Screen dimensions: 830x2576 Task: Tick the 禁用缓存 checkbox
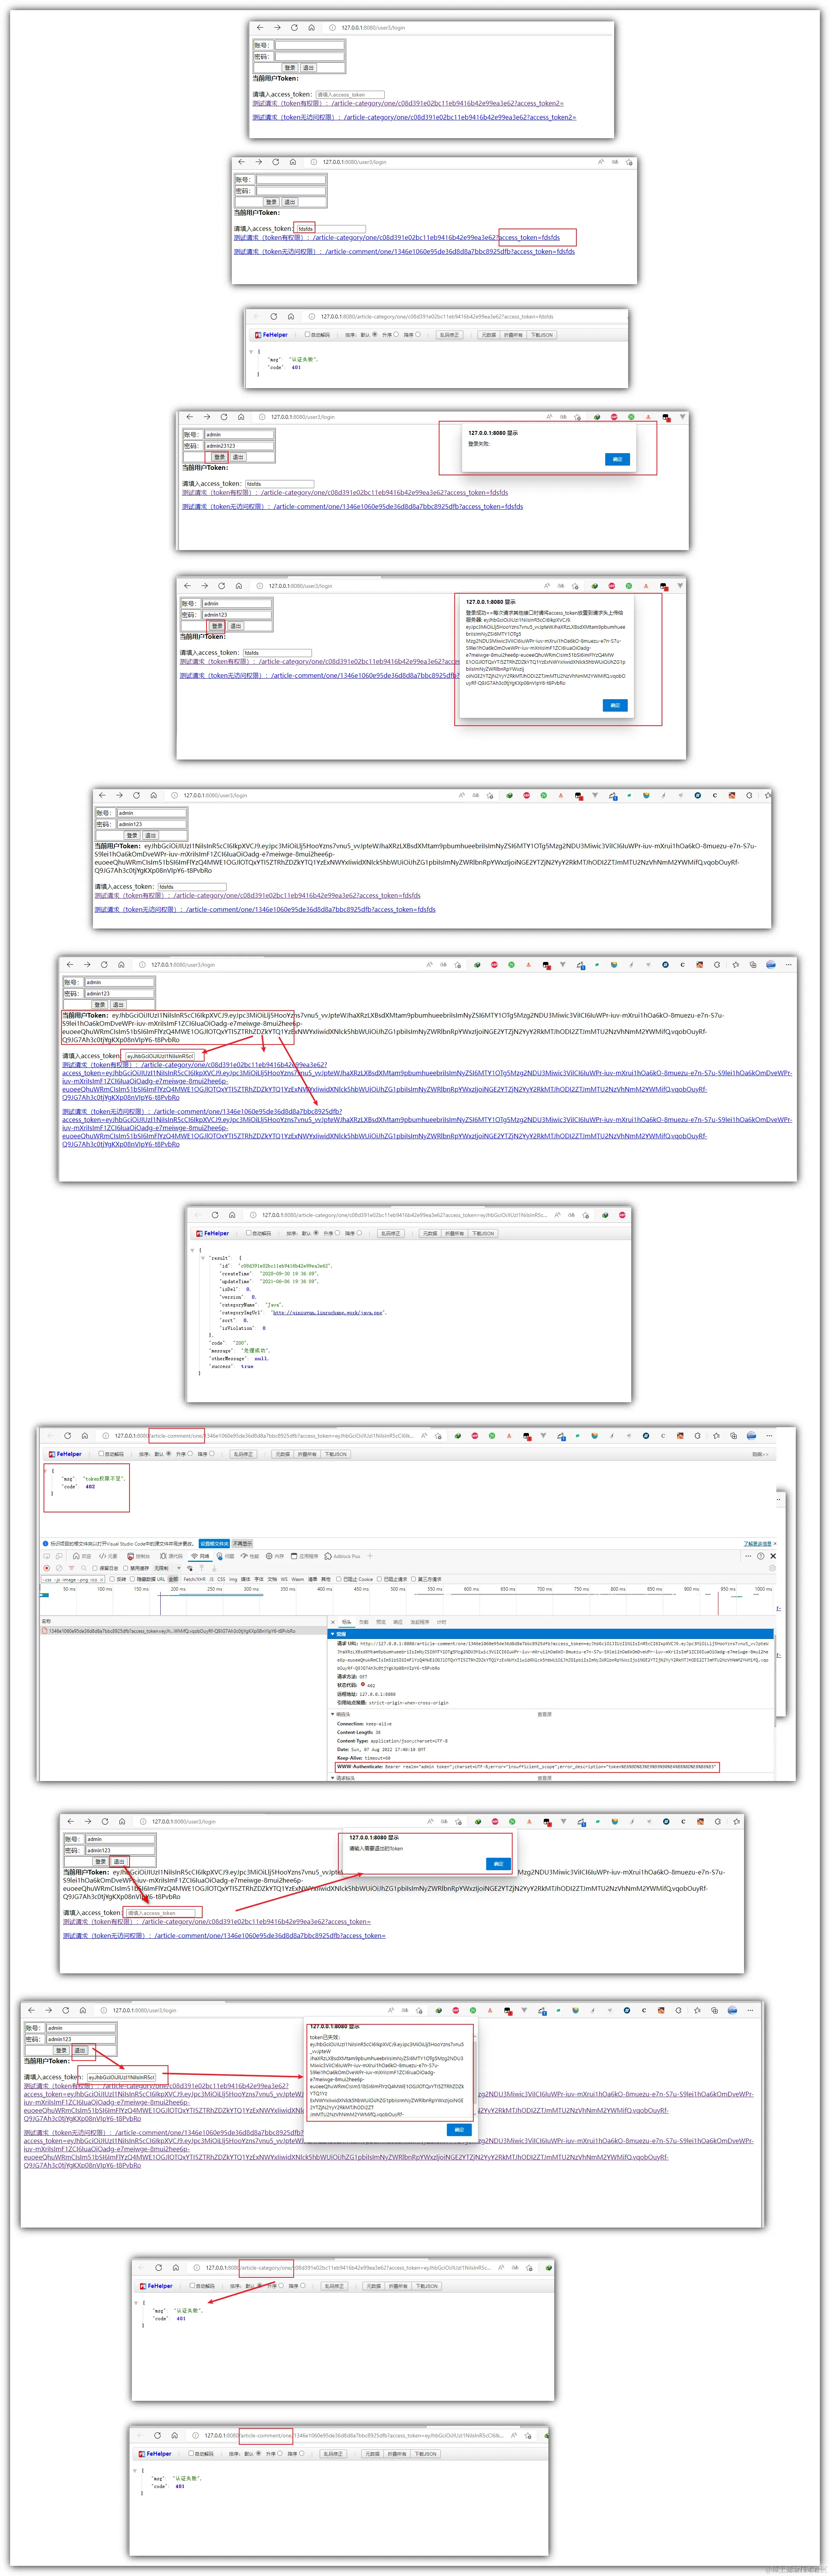pyautogui.click(x=126, y=1568)
